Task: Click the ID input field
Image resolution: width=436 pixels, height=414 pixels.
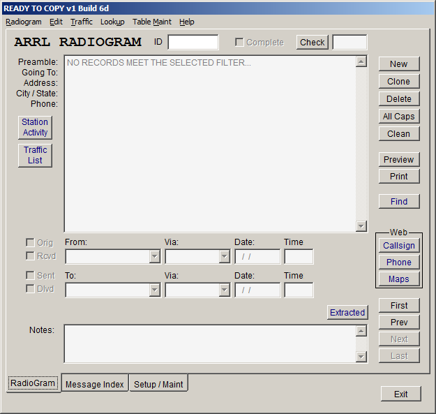Action: pos(193,43)
